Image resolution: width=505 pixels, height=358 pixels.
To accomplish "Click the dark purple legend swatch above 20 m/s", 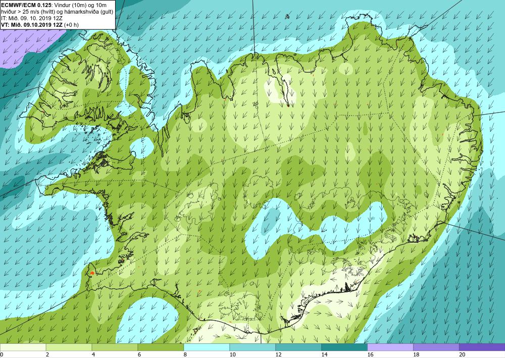I will pos(482,347).
